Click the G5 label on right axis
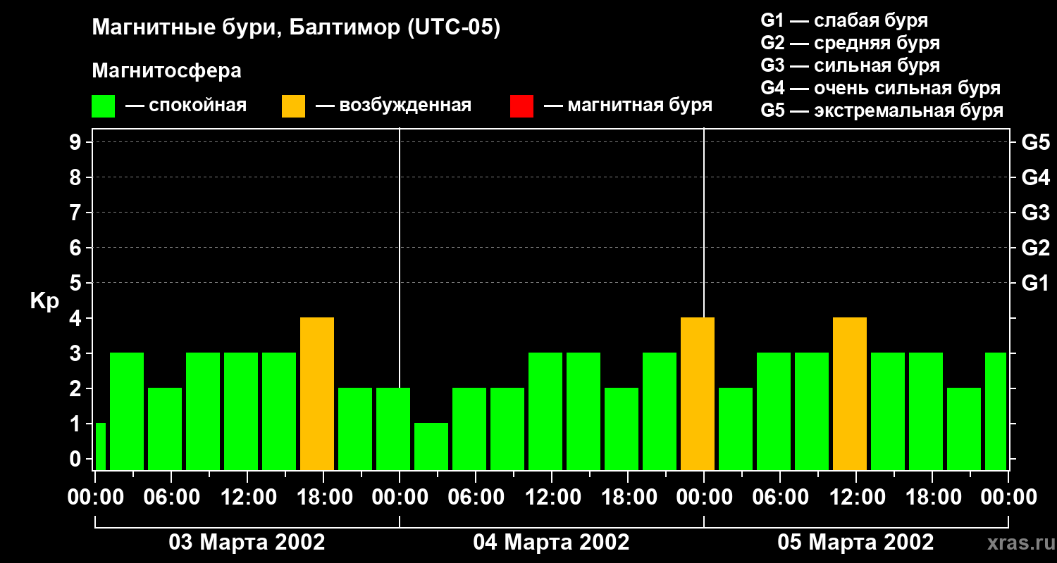This screenshot has height=563, width=1057. (1035, 142)
